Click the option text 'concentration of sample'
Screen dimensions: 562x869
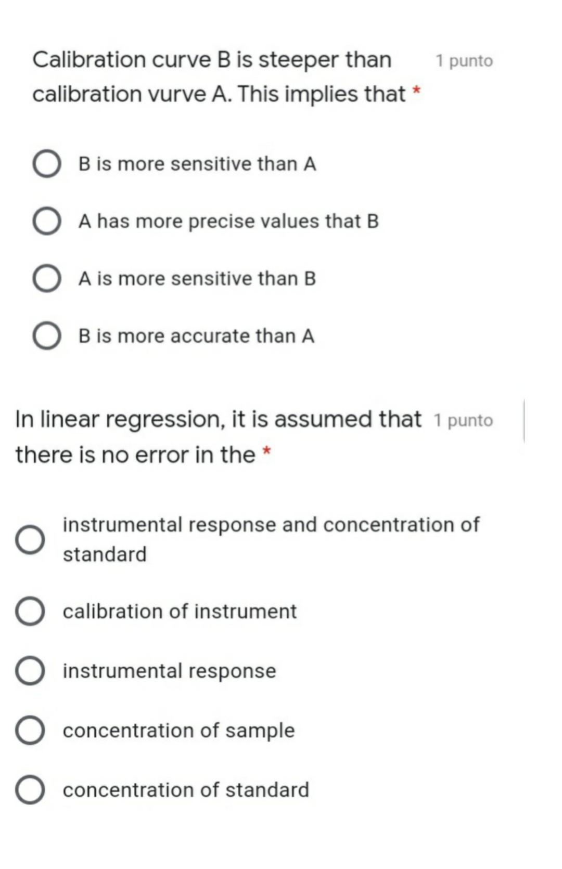click(178, 731)
